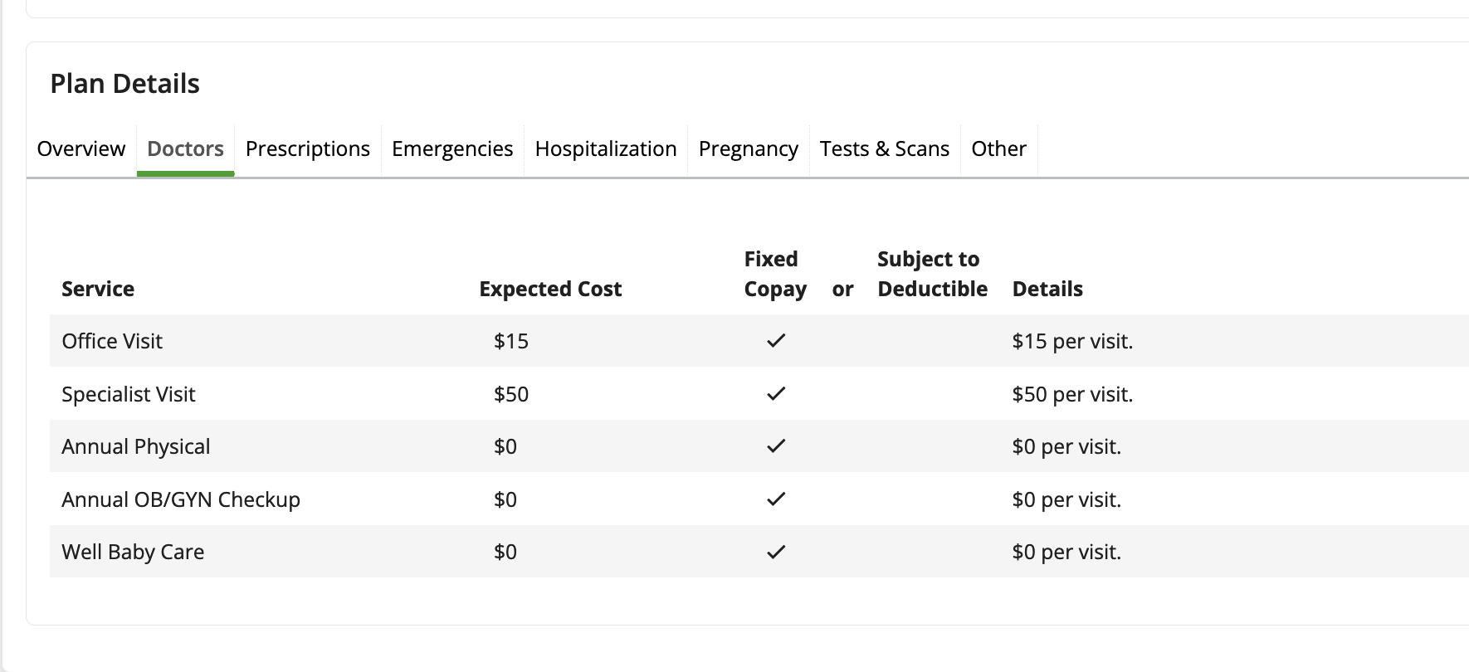Screen dimensions: 1469x672
Task: Click the Annual OB/GYN Checkup copay checkmark
Action: (776, 499)
